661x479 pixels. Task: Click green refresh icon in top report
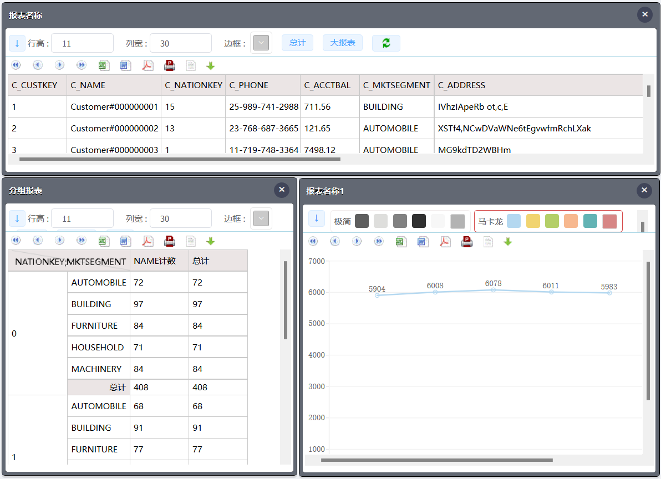pyautogui.click(x=386, y=43)
